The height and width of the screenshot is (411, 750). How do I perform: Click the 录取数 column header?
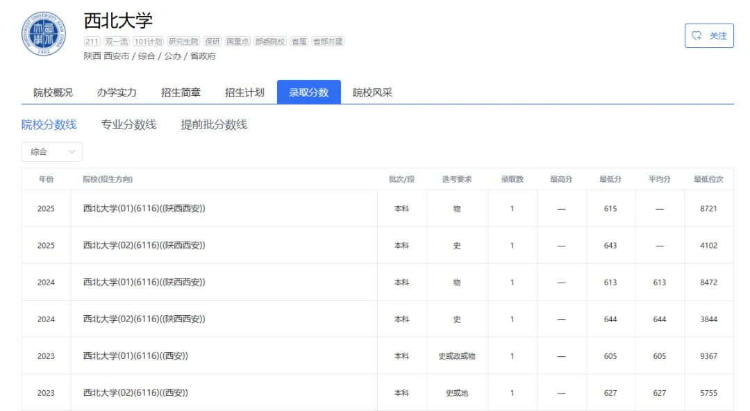512,179
